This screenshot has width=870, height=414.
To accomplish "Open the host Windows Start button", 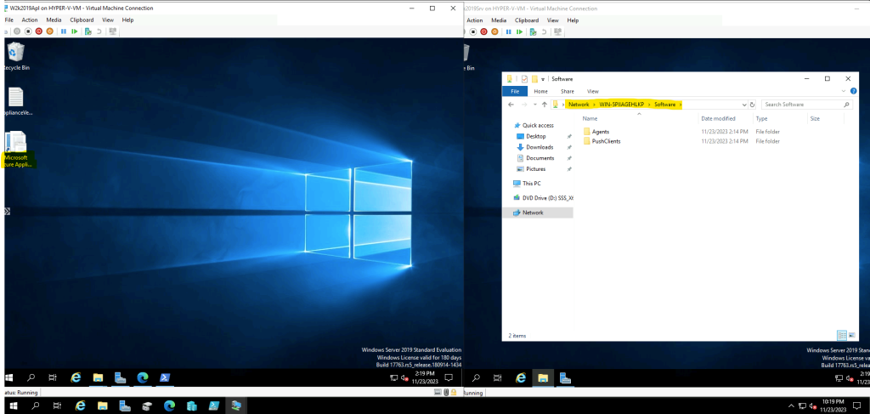I will [x=14, y=405].
